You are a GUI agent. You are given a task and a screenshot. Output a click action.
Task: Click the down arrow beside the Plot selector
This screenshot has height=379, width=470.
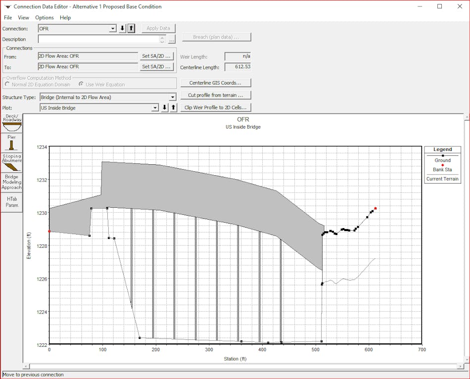tap(164, 107)
